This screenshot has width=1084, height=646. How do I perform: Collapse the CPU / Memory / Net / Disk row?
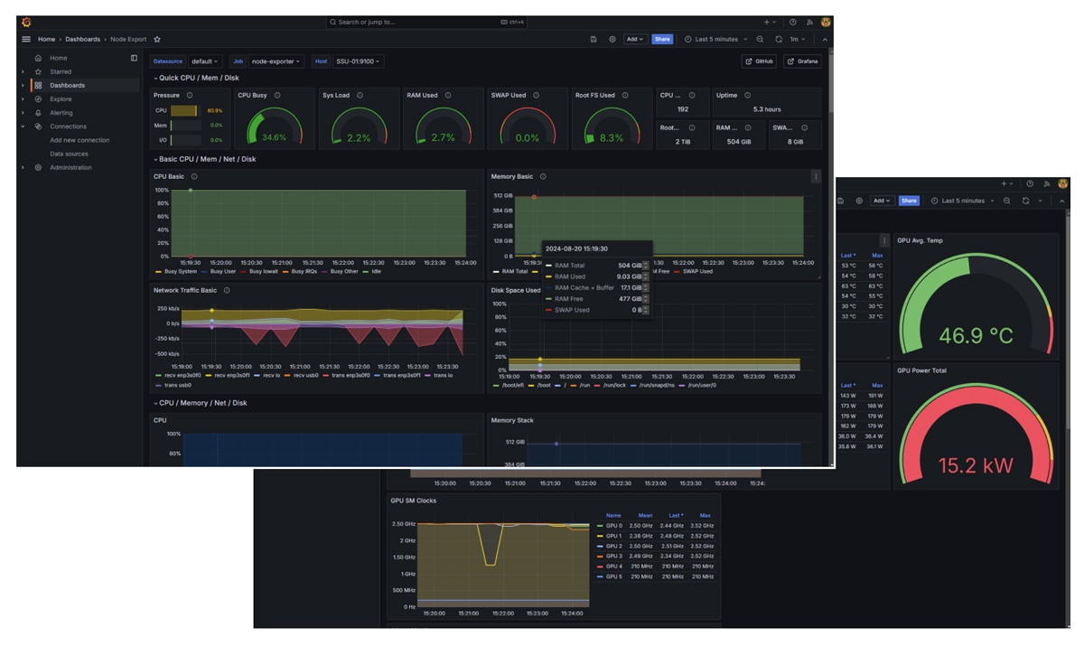point(200,403)
